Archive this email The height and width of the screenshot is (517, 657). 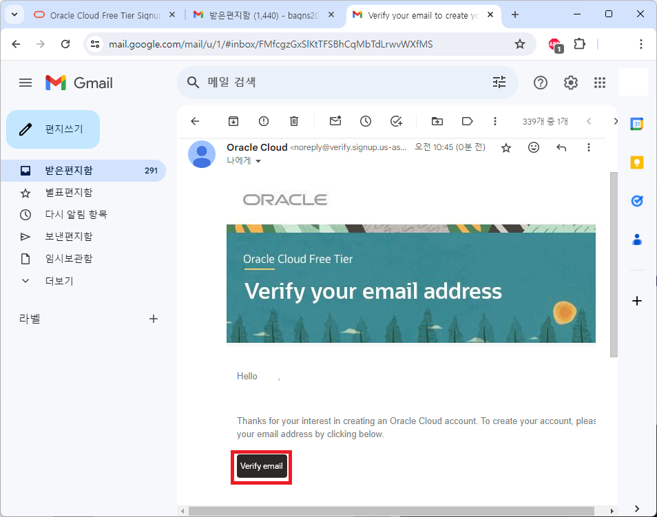233,121
